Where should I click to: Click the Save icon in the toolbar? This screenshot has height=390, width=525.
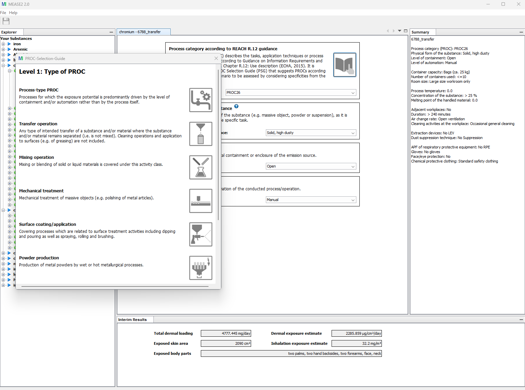tap(6, 21)
